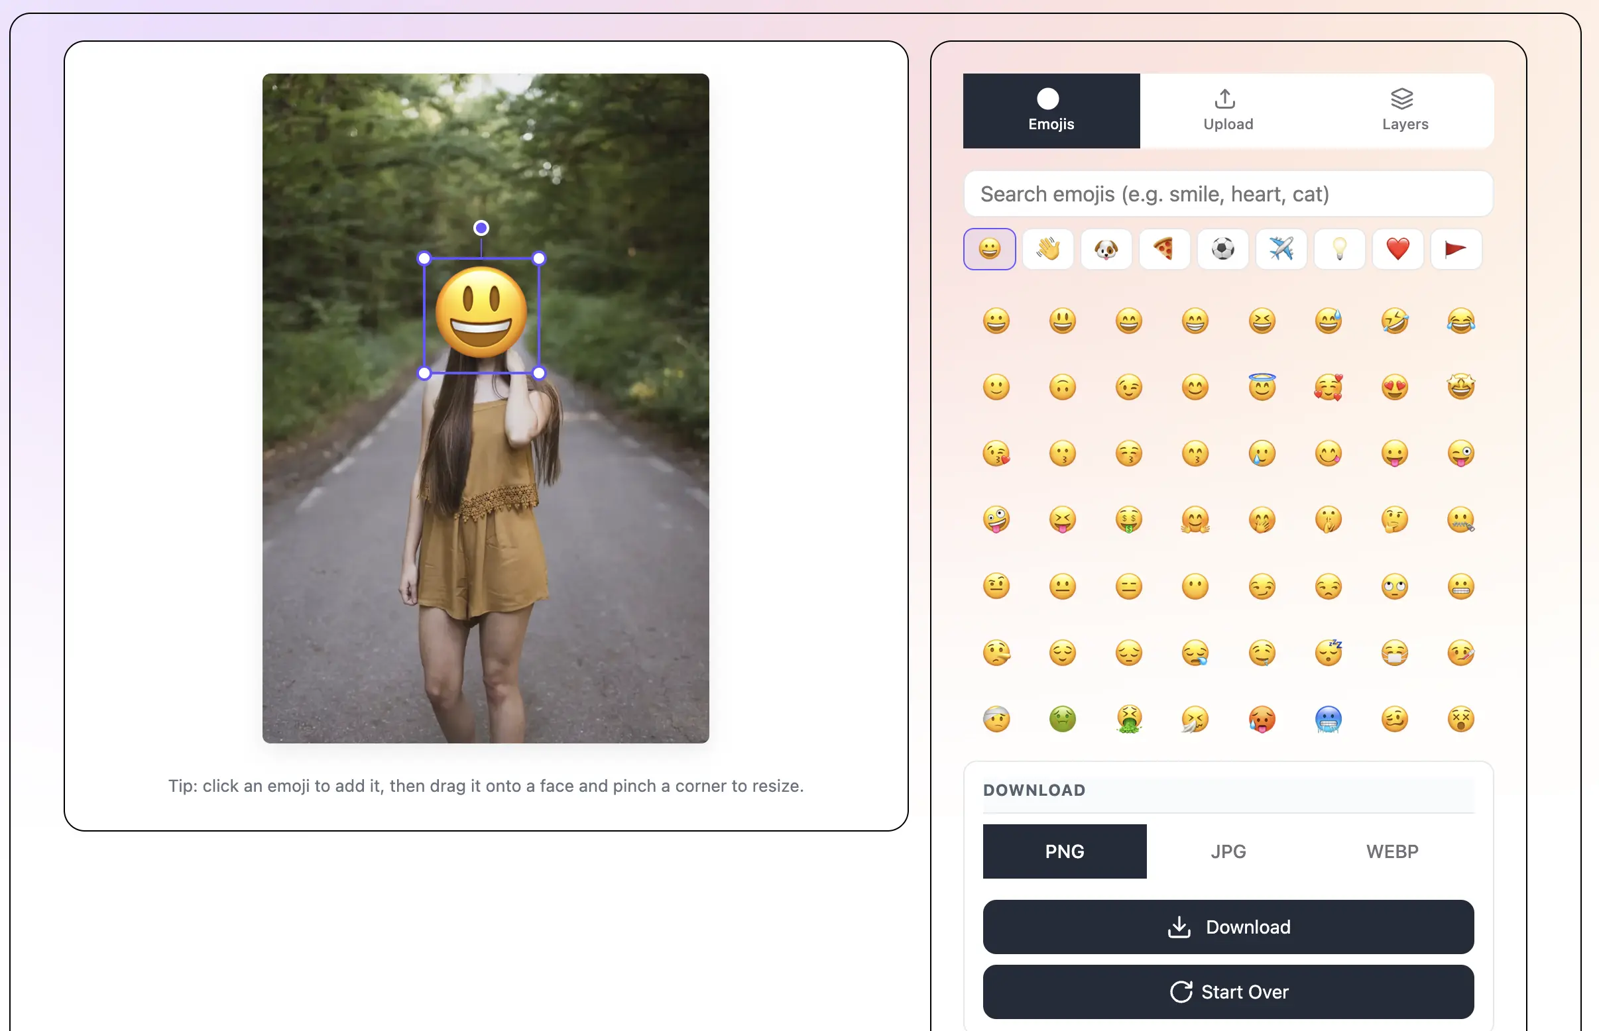Open the soccer ball activities category

click(x=1222, y=249)
